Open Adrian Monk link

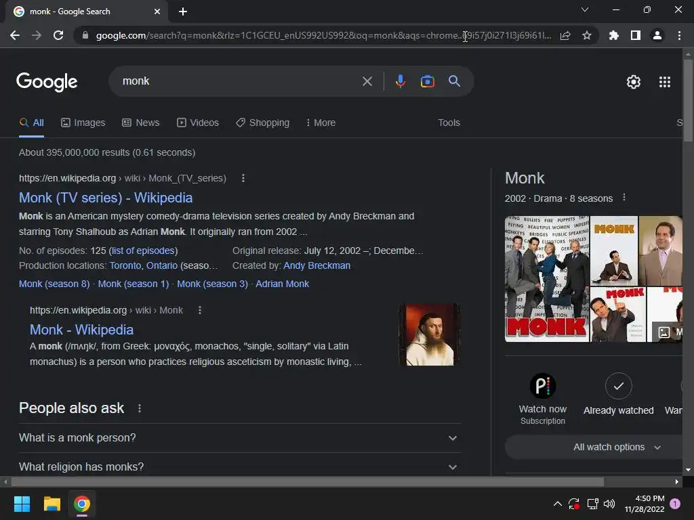point(283,284)
